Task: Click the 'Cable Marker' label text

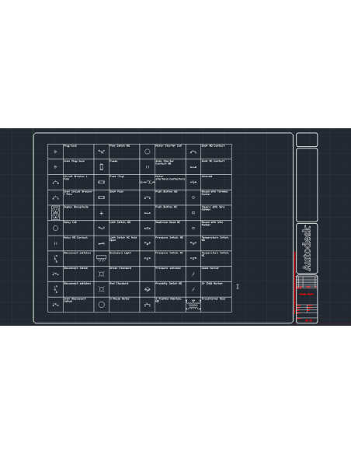Action: (x=210, y=268)
